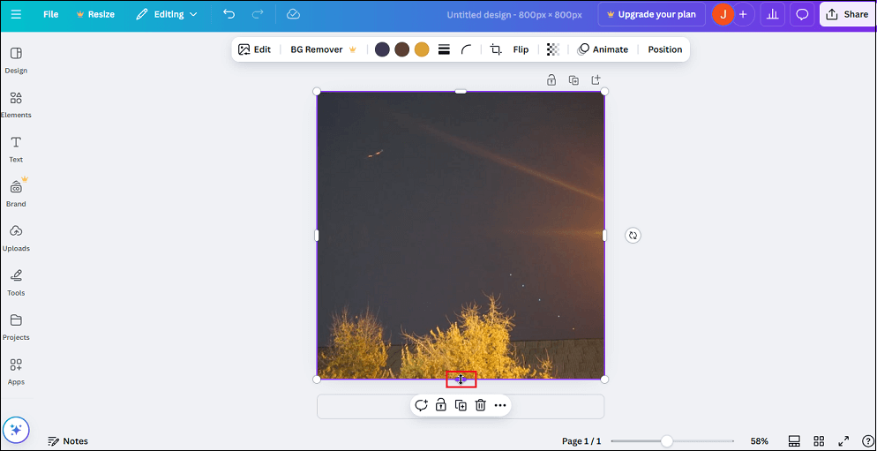Click the right edge side handle

pyautogui.click(x=604, y=236)
